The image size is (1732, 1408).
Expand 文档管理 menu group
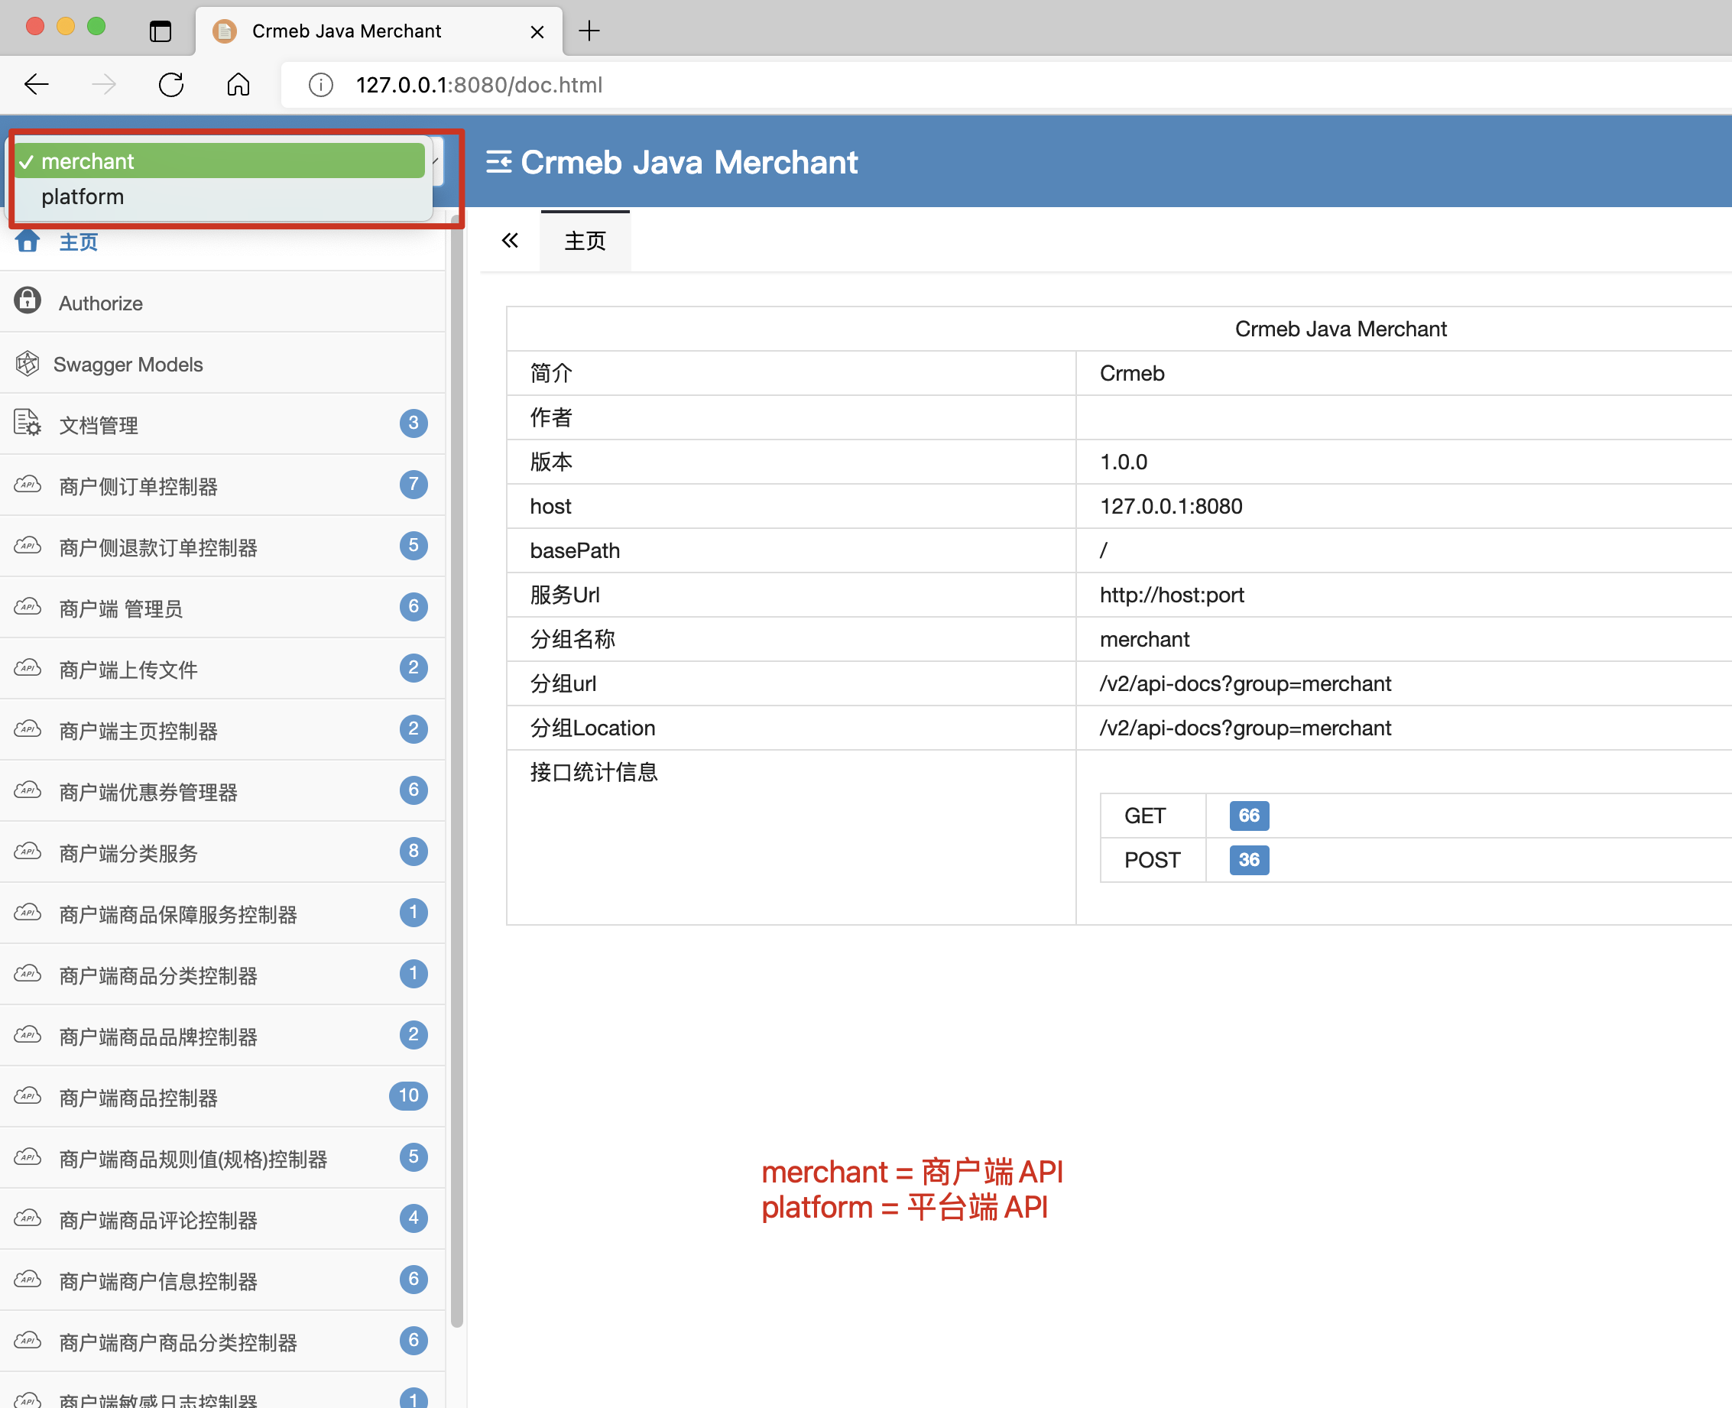coord(222,424)
